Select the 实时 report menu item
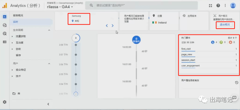The image size is (240, 110). point(31,22)
